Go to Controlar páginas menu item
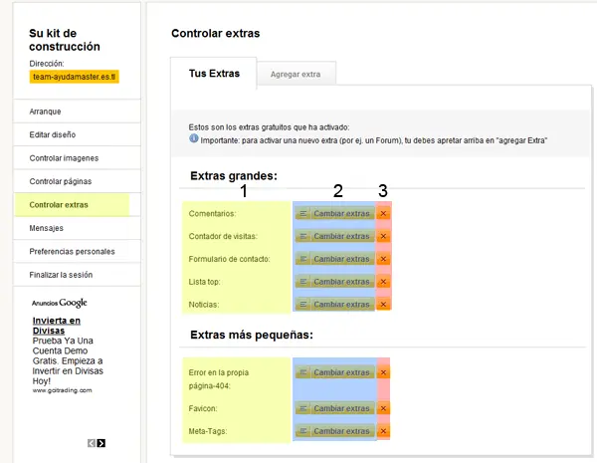The width and height of the screenshot is (597, 463). 60,181
